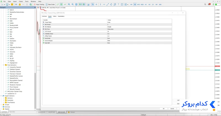The width and height of the screenshot is (221, 116).
Task: Select the cursor arrow tool
Action: tap(93, 4)
